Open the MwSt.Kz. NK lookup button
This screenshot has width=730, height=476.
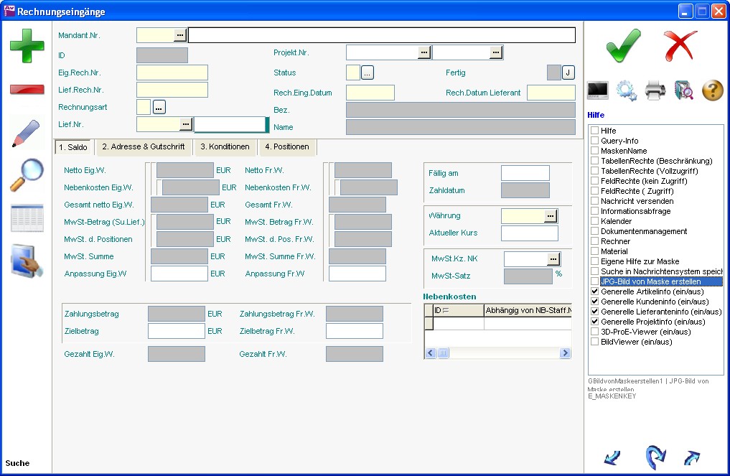coord(553,259)
